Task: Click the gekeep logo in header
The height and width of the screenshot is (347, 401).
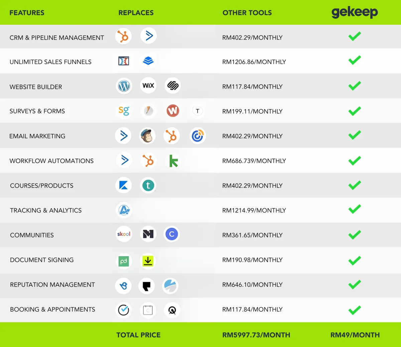Action: 355,13
